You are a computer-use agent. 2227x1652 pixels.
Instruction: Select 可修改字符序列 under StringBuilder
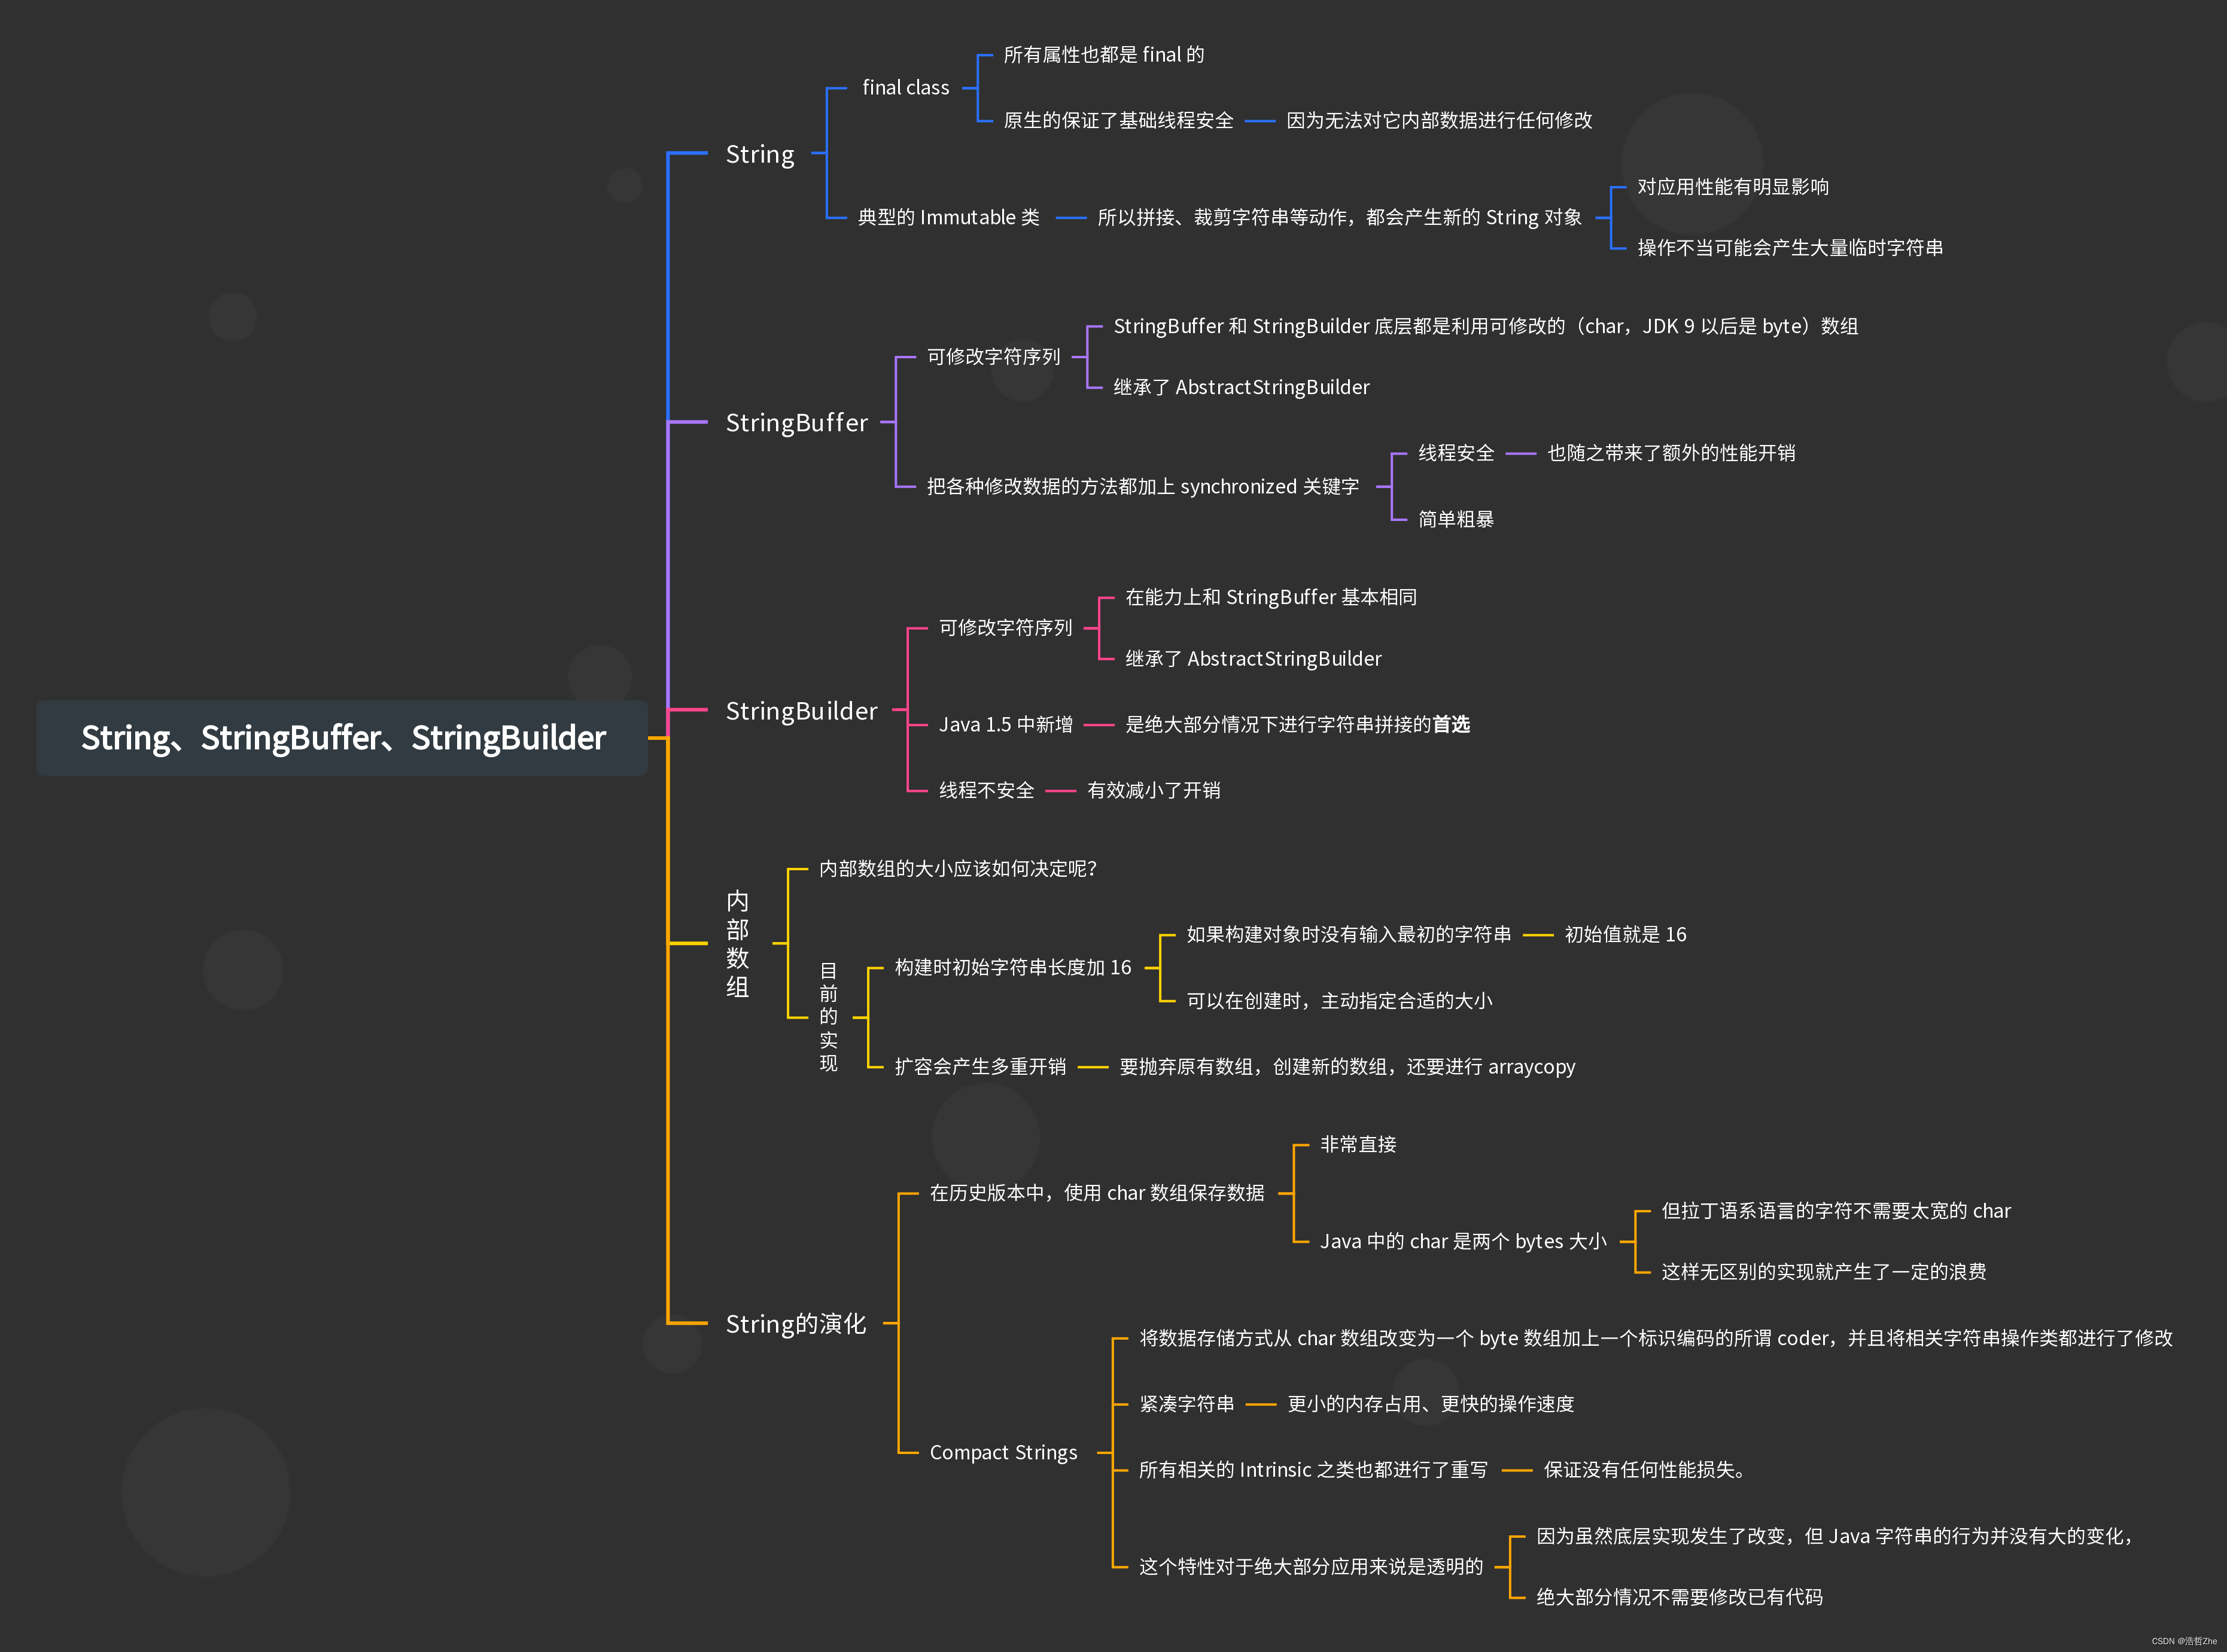[x=1005, y=628]
